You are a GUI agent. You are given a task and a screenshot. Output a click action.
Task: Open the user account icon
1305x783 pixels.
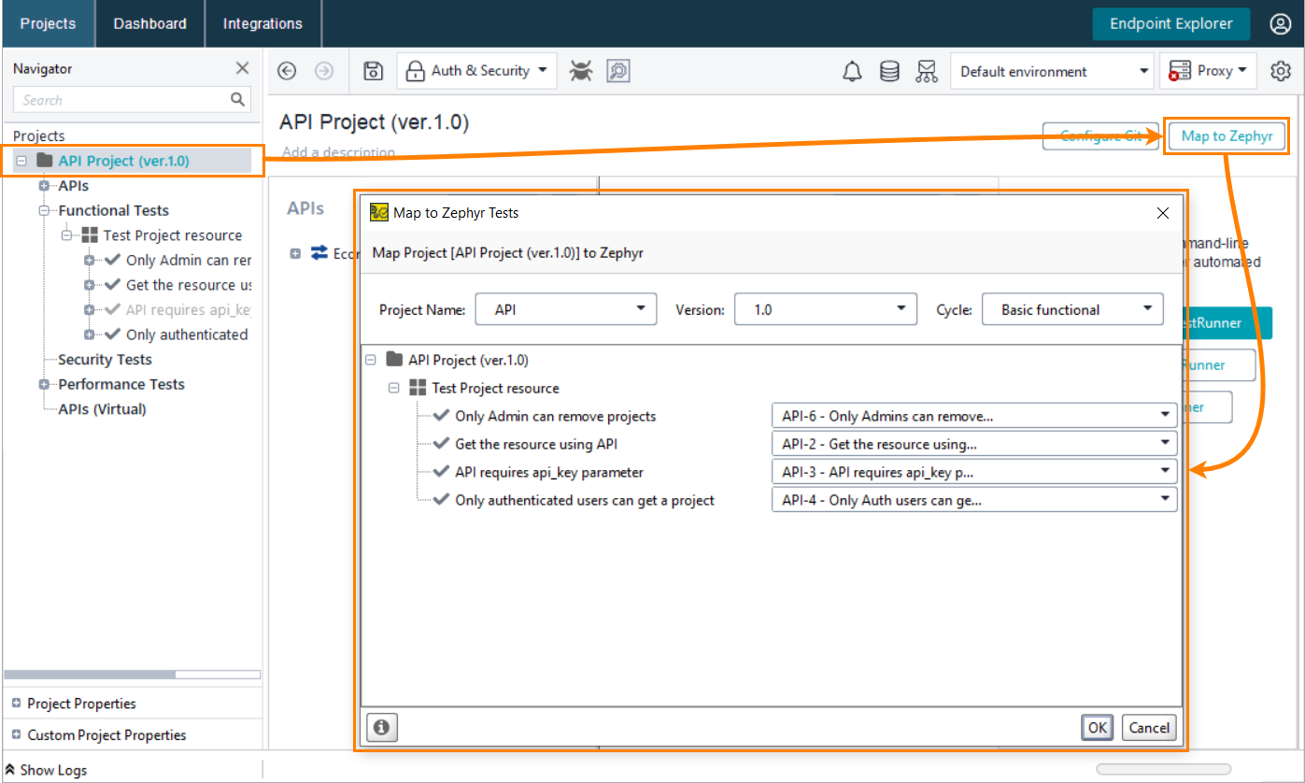[x=1280, y=24]
